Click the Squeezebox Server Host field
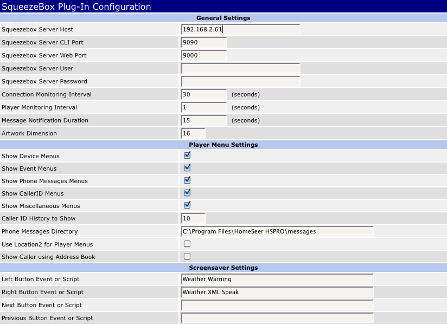This screenshot has height=325, width=447. 241,29
